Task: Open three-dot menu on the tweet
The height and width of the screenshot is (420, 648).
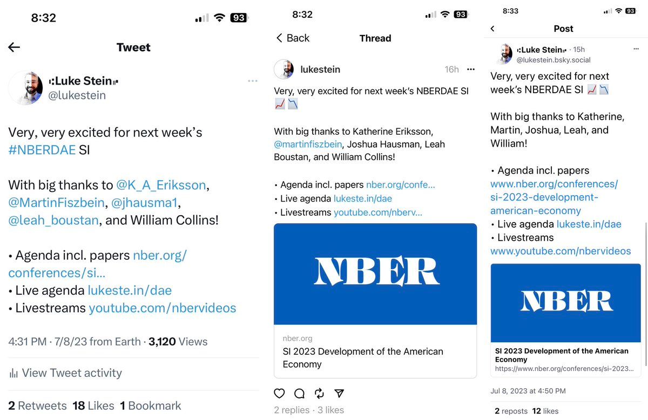Action: pyautogui.click(x=253, y=81)
